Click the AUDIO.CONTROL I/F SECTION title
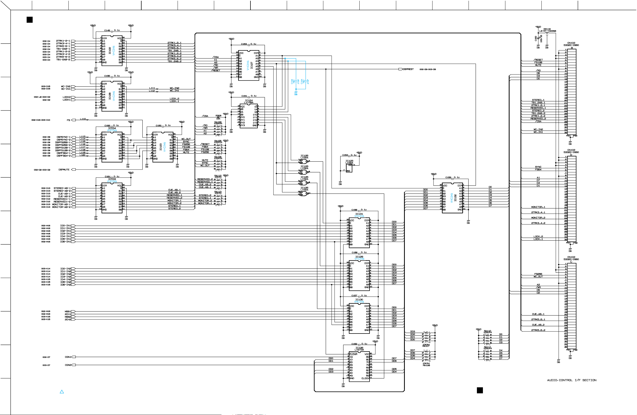The height and width of the screenshot is (415, 637). pos(572,380)
